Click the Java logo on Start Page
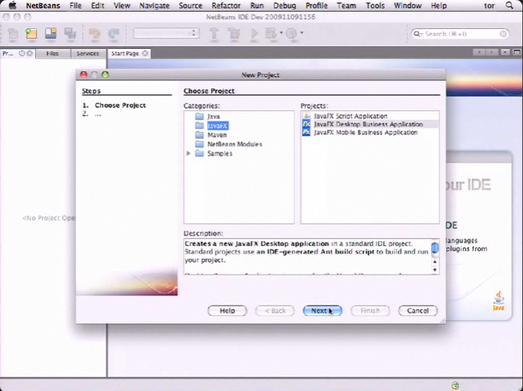The height and width of the screenshot is (391, 523). click(498, 301)
